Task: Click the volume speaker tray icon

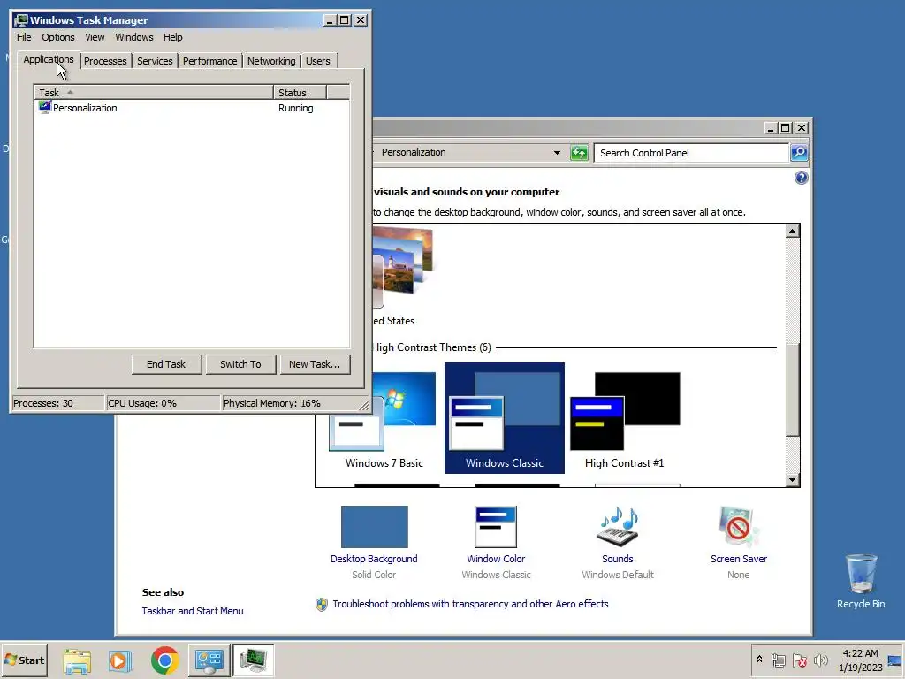Action: pos(820,660)
